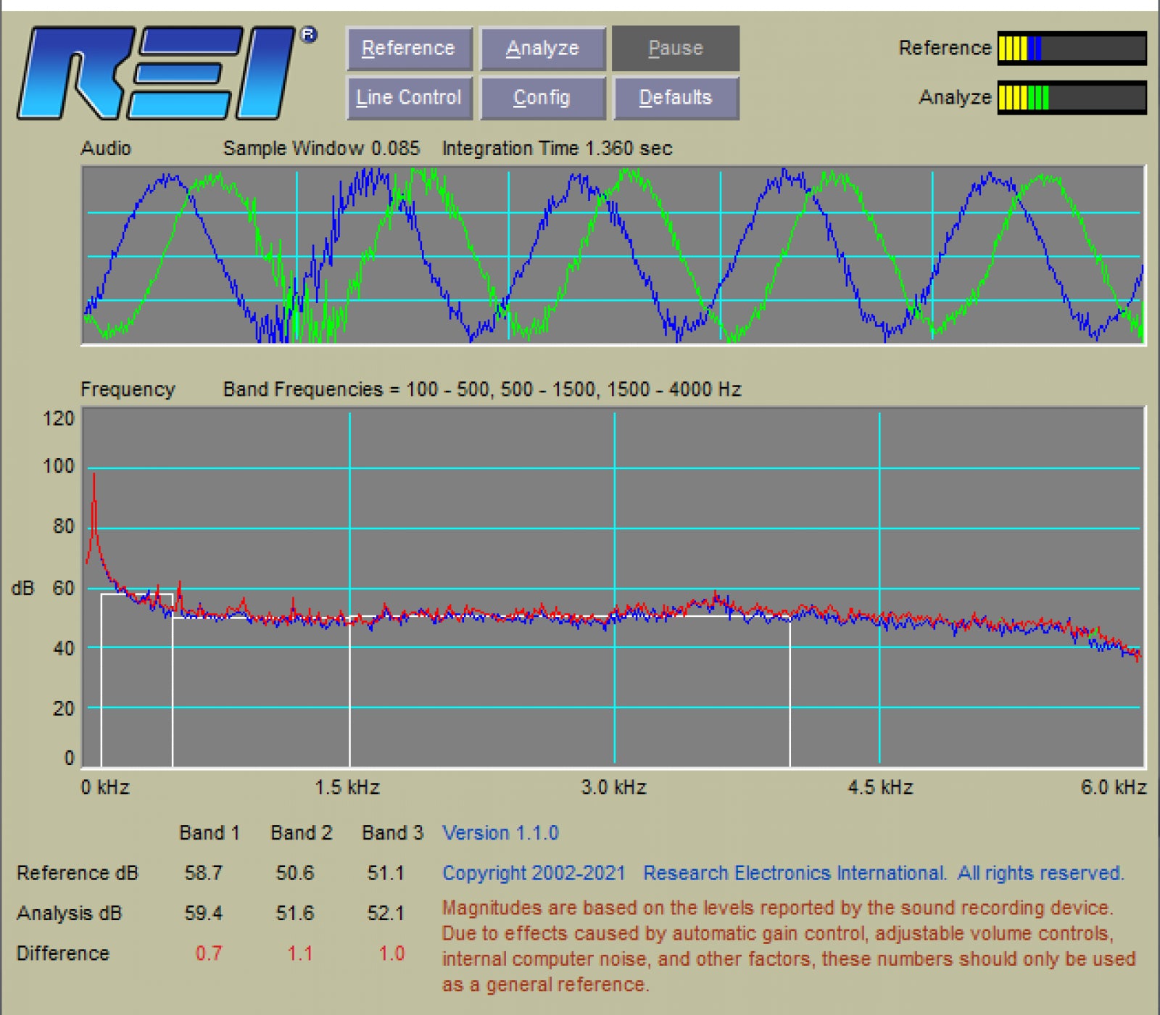Click the Version 1.1.0 text
Viewport: 1160px width, 1015px height.
pos(501,833)
